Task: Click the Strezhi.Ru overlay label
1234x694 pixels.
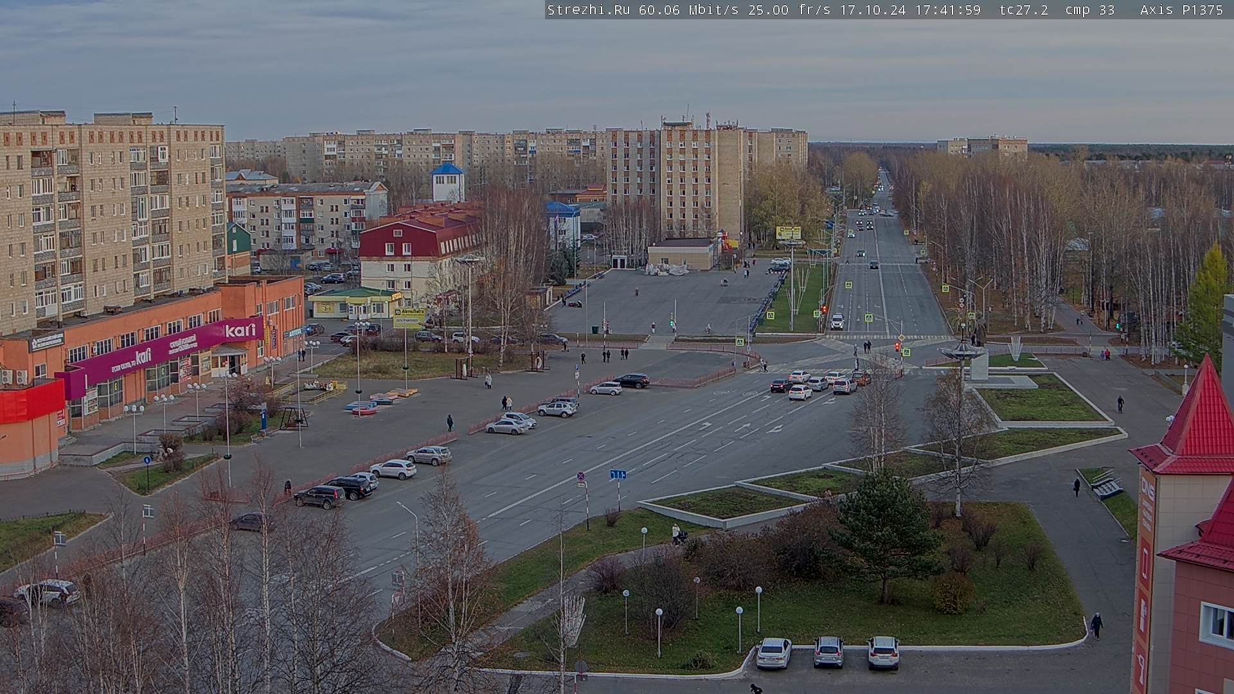Action: pyautogui.click(x=588, y=10)
